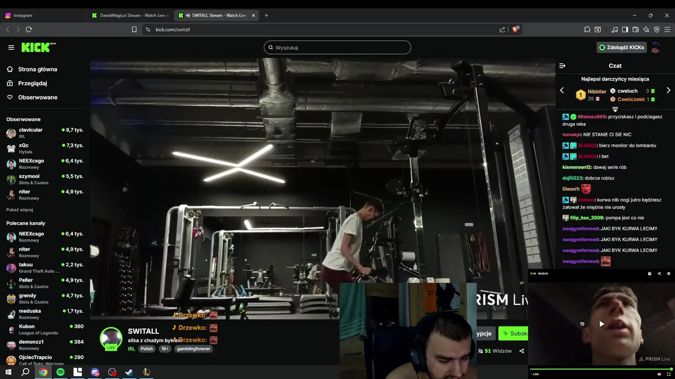
Task: Open szymool channel in sidebar
Action: pos(45,179)
